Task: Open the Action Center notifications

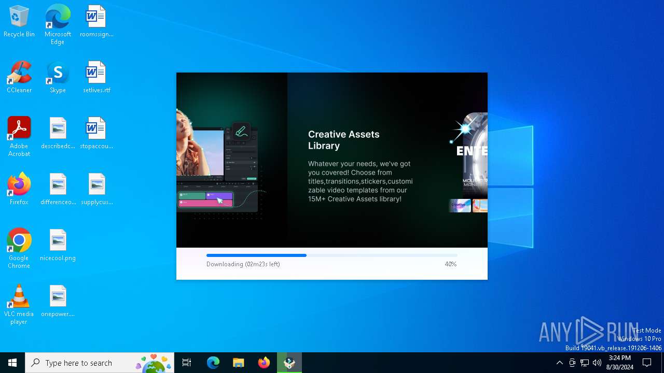Action: (x=647, y=363)
